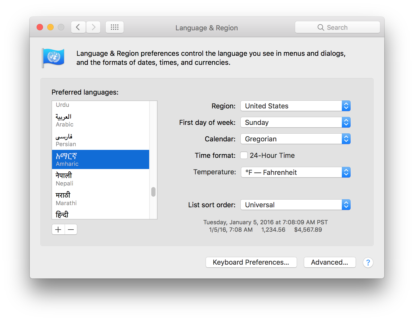The height and width of the screenshot is (321, 414).
Task: Click the yellow minimize window button
Action: click(x=50, y=27)
